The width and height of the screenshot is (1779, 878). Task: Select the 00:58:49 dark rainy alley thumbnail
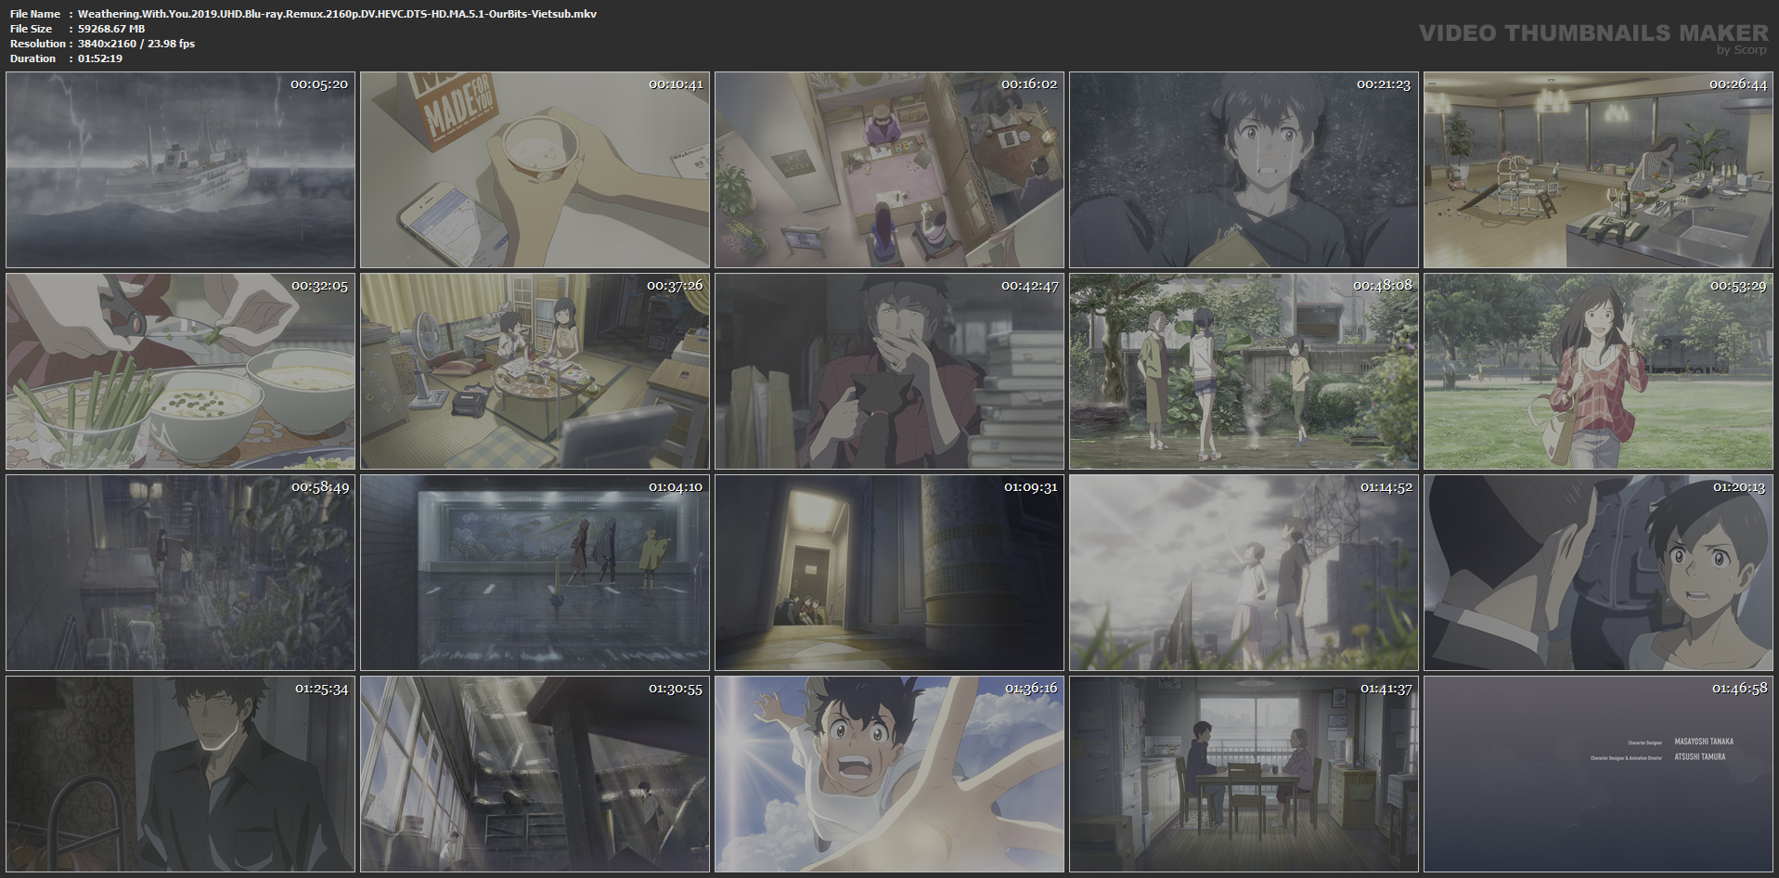click(x=180, y=573)
